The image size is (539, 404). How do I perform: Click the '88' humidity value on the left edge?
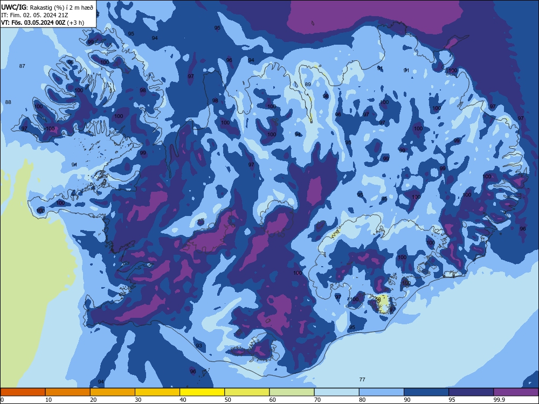point(8,102)
